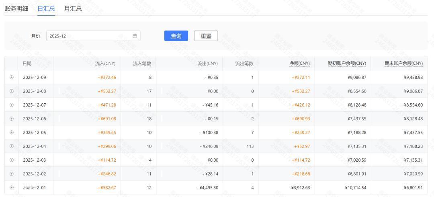Expand the 2025-12-03 row details
434x197 pixels.
tap(11, 160)
